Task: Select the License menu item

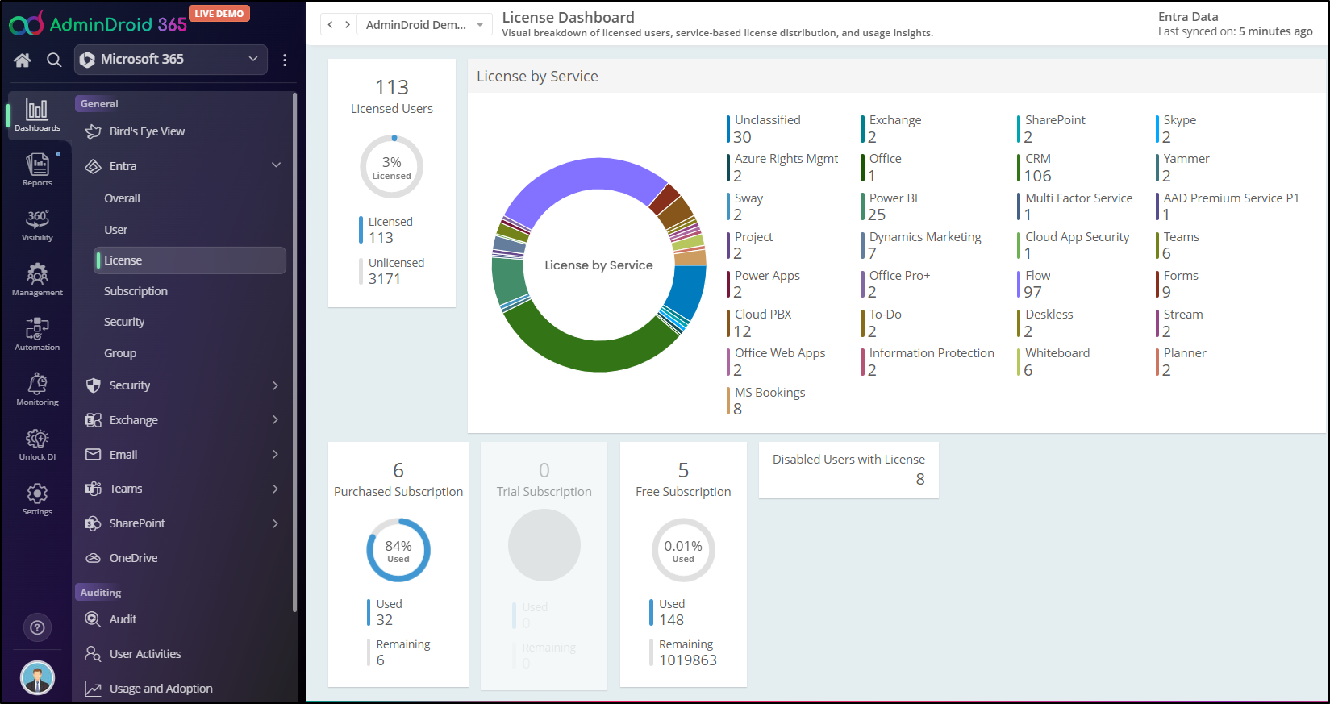Action: tap(190, 260)
